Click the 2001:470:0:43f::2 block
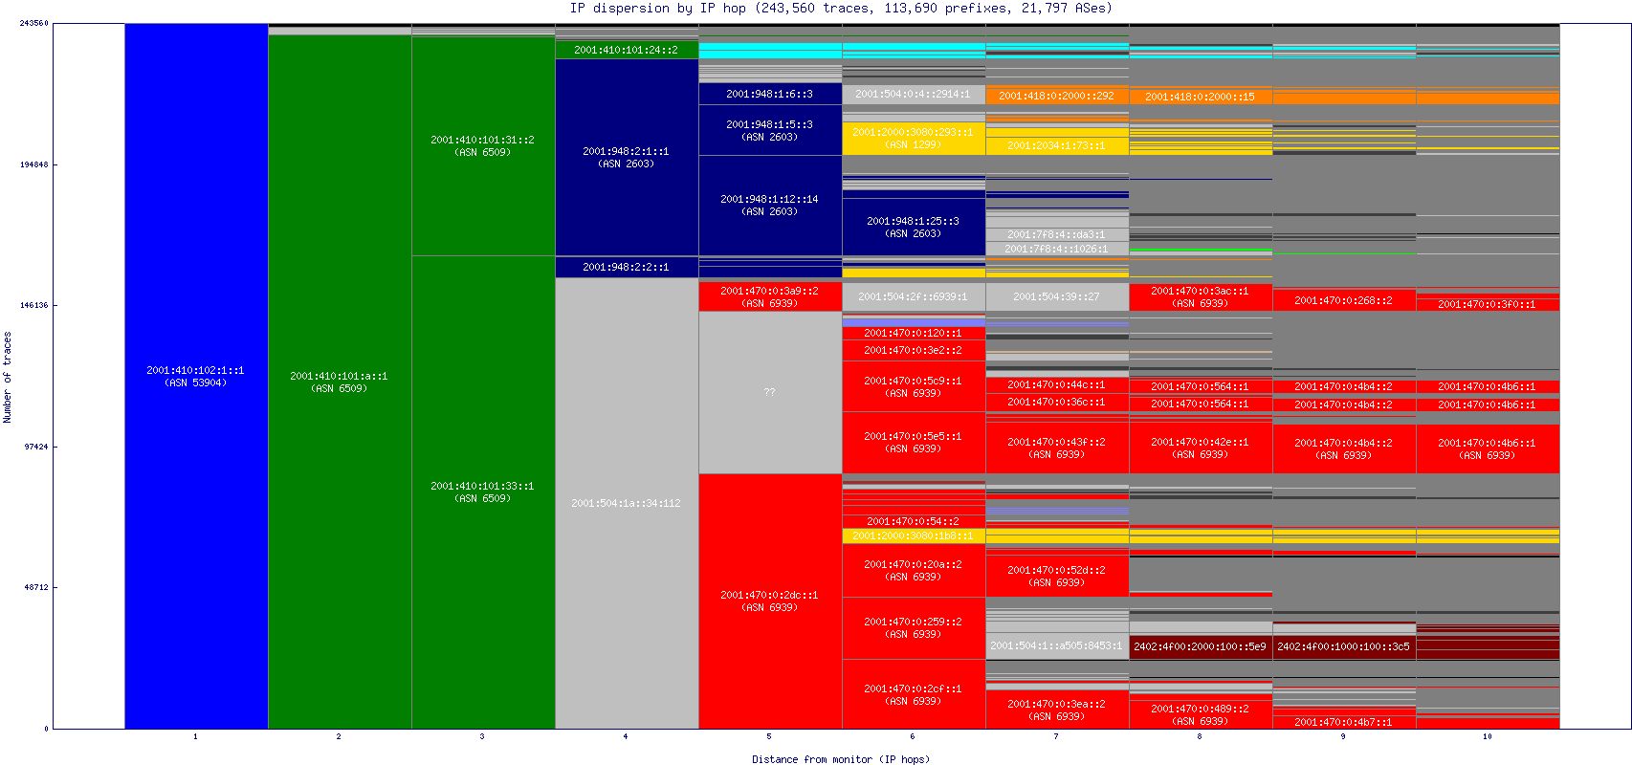The image size is (1632, 765). coord(1057,448)
